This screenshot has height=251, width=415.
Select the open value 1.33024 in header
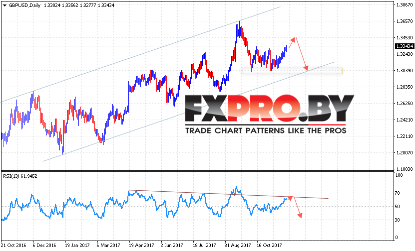coord(52,5)
